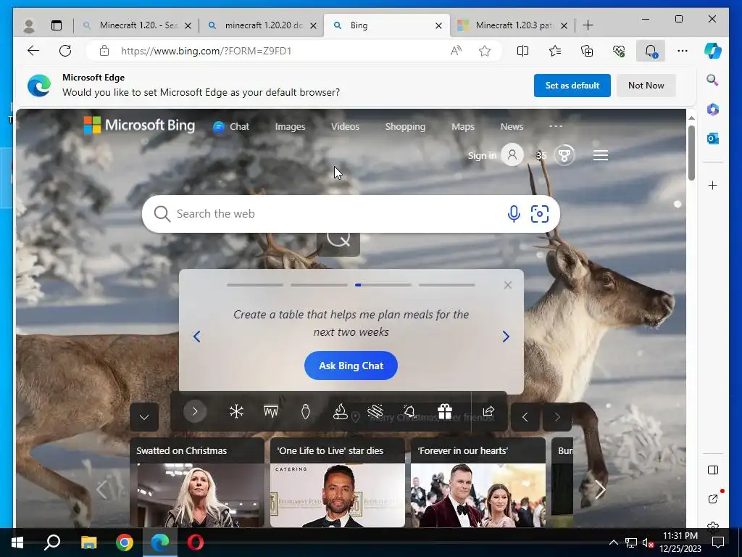Open the Edge profile avatar icon
Viewport: 742px width, 557px height.
coord(29,25)
